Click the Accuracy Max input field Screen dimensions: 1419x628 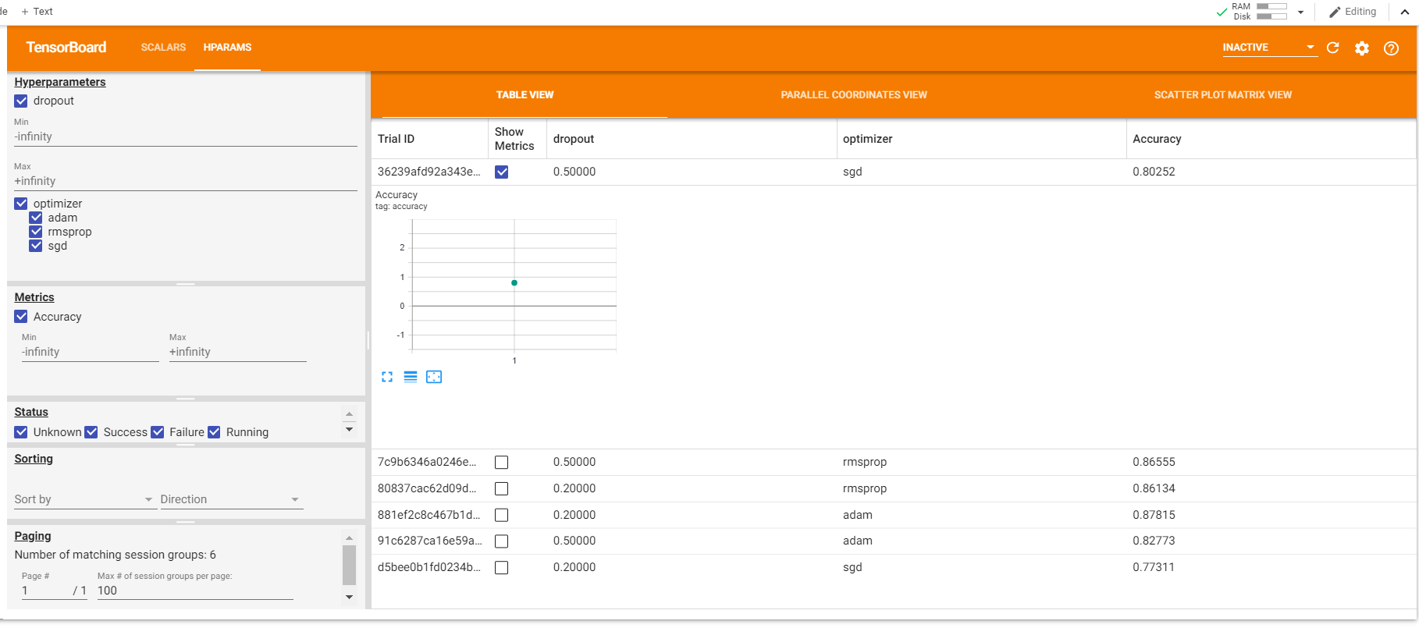[238, 352]
